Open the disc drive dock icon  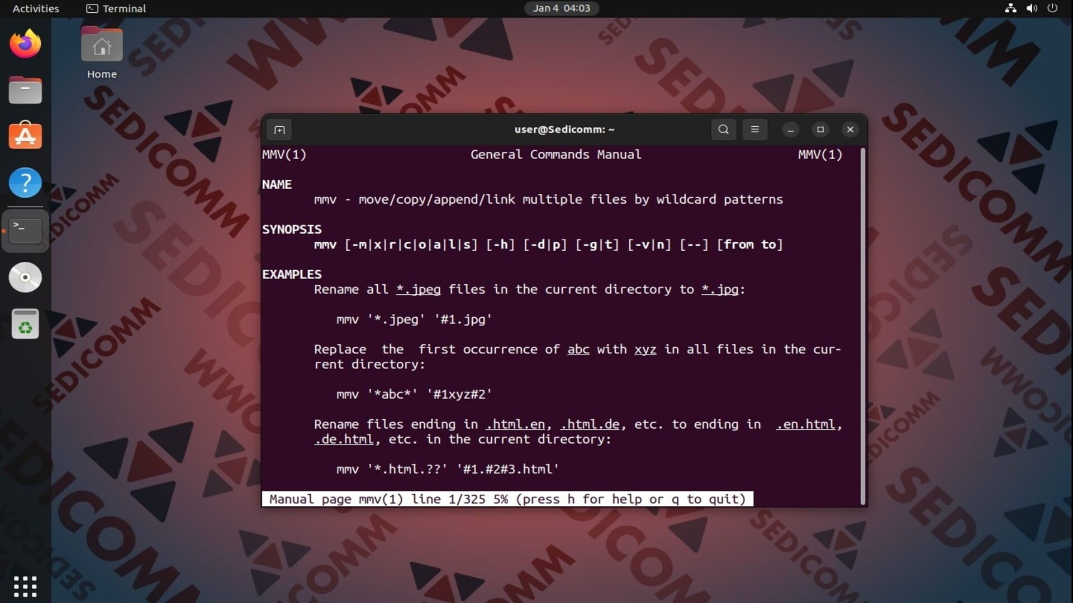coord(25,277)
